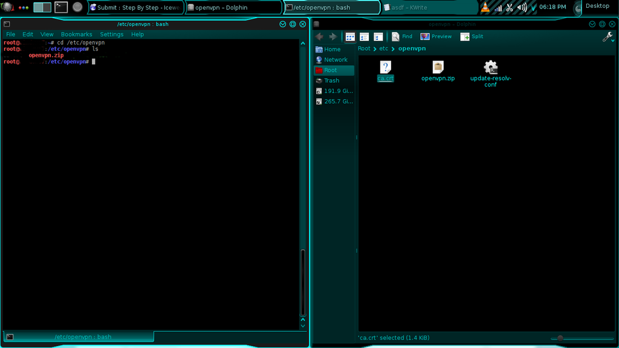This screenshot has height=348, width=619.
Task: Go back in Dolphin's toolbar
Action: tap(319, 37)
